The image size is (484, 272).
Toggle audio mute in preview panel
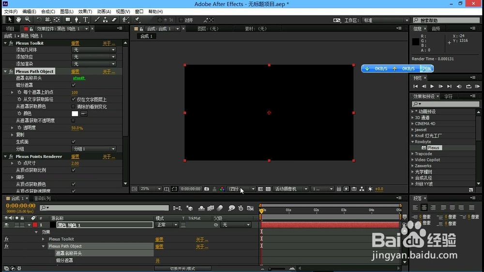459,87
